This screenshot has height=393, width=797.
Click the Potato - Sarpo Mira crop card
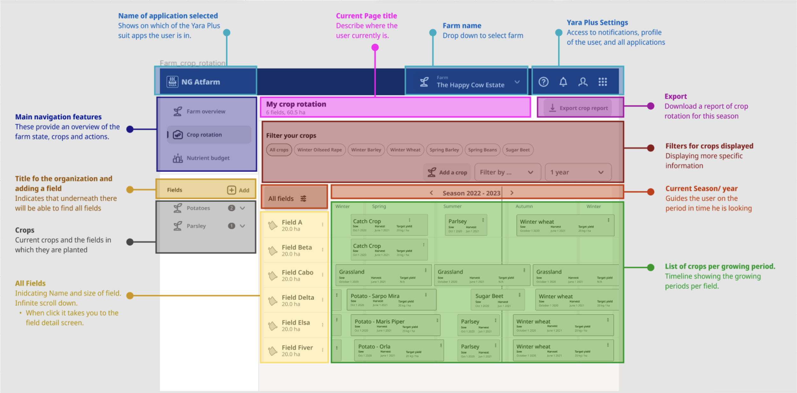coord(391,300)
